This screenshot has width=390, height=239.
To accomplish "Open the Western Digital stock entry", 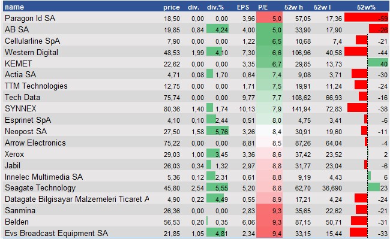I will point(31,52).
